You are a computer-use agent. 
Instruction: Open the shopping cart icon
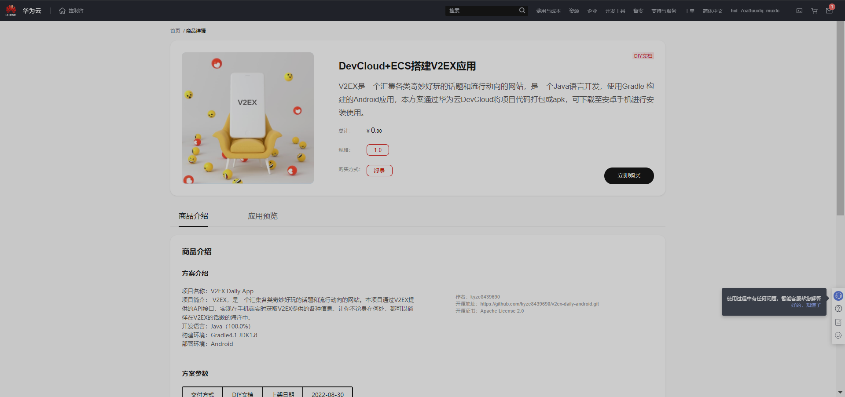coord(814,11)
